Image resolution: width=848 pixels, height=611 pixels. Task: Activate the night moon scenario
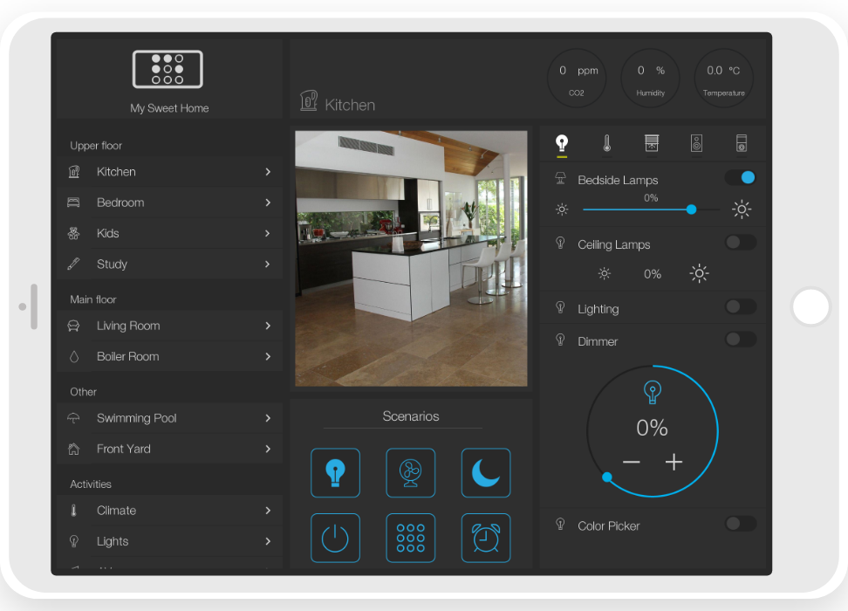click(x=485, y=473)
